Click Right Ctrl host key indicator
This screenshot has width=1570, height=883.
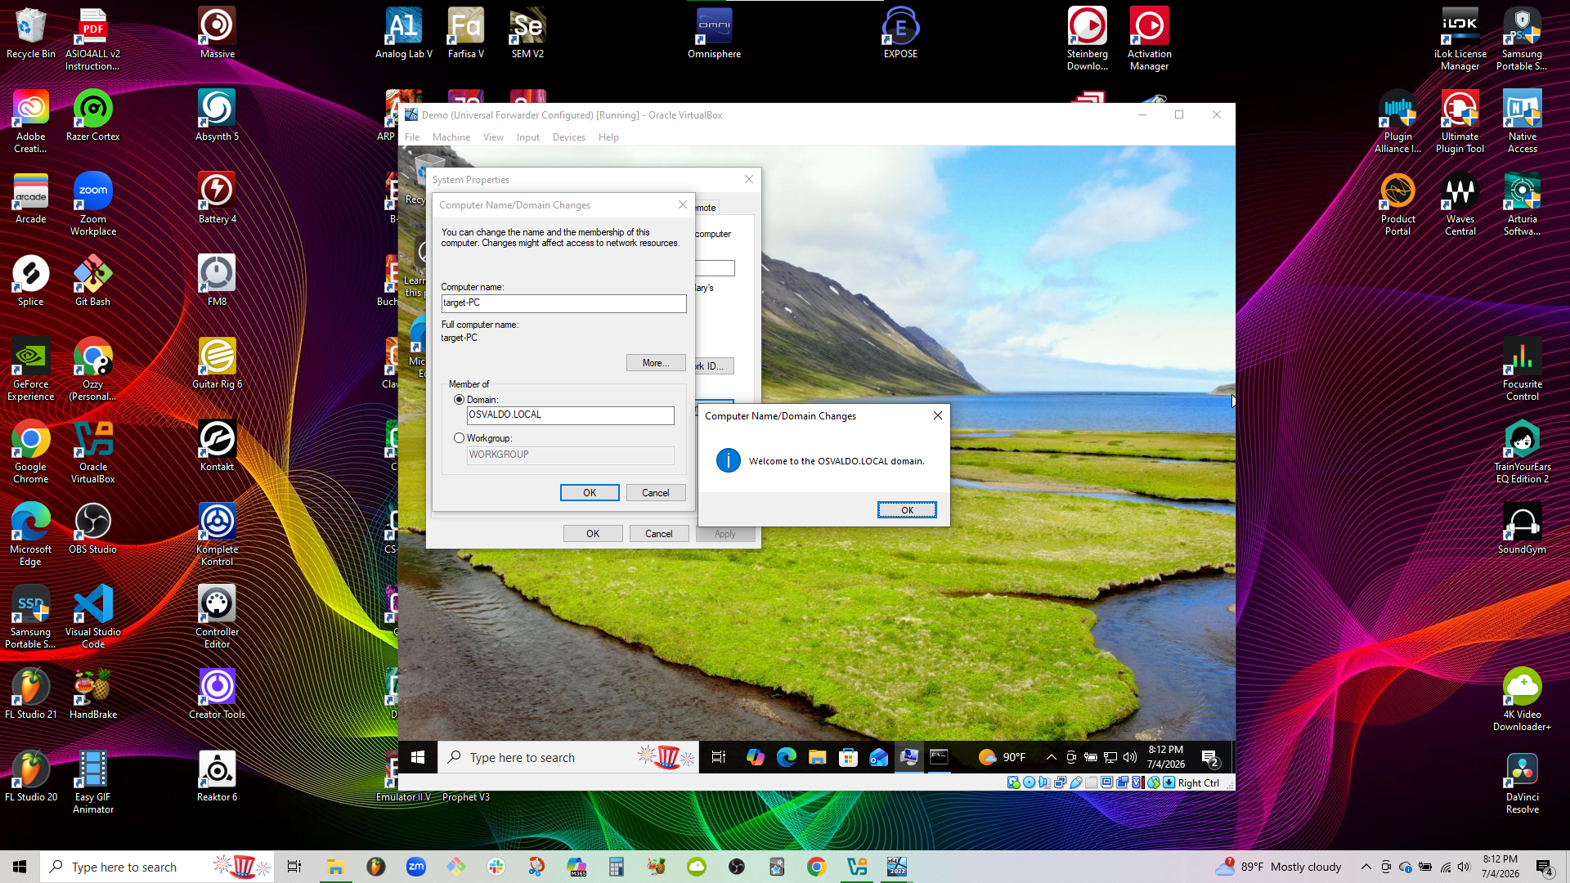(x=1198, y=782)
